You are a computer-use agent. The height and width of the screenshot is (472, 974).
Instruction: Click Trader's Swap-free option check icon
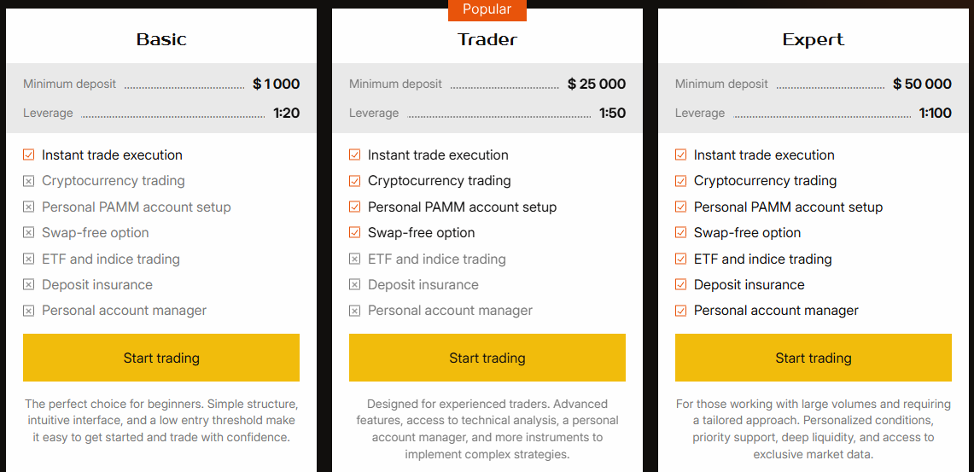coord(354,232)
